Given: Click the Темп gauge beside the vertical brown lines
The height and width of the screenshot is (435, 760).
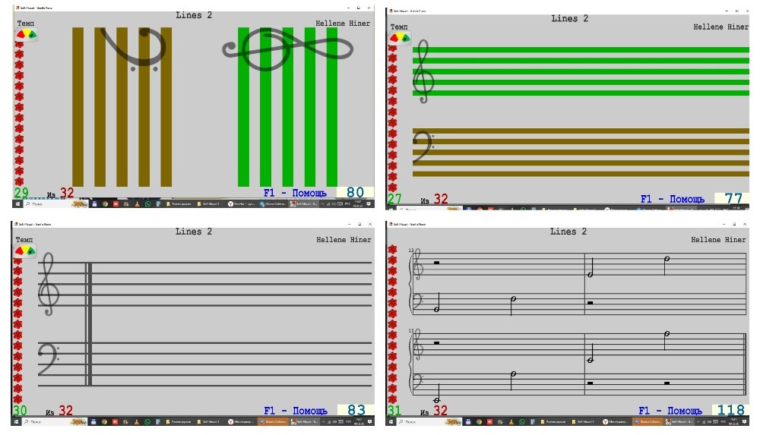Looking at the screenshot, I should click(x=26, y=34).
